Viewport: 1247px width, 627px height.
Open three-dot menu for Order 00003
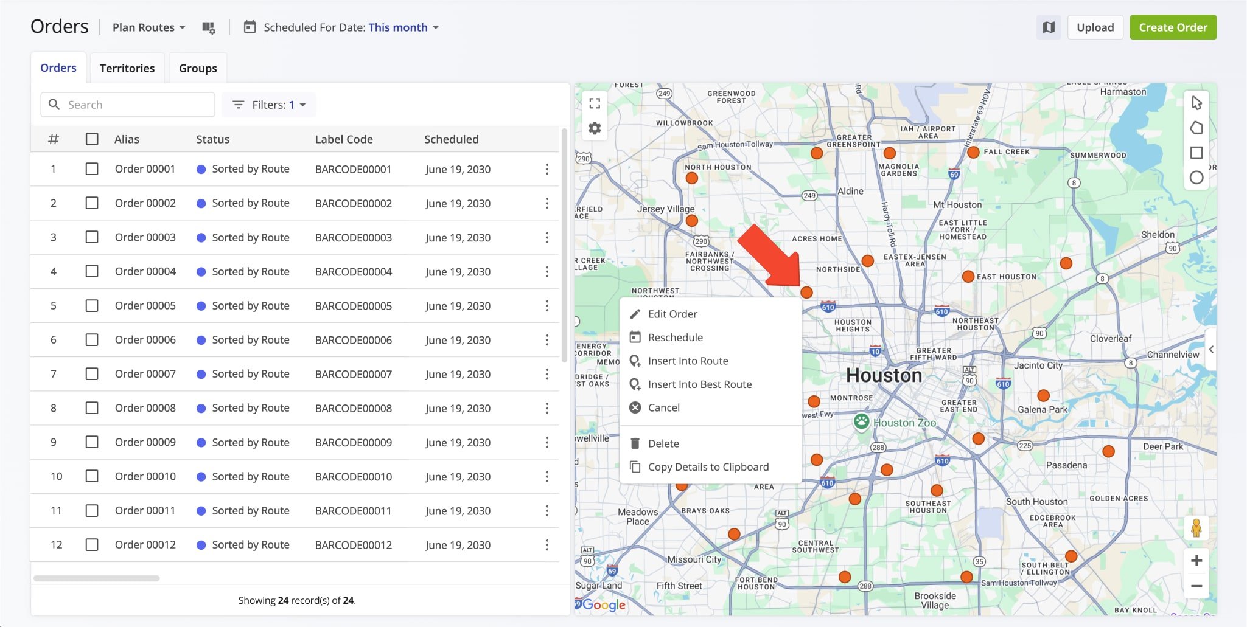coord(547,237)
